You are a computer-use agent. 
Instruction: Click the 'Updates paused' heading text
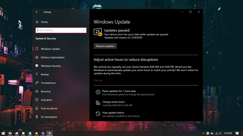point(117,30)
